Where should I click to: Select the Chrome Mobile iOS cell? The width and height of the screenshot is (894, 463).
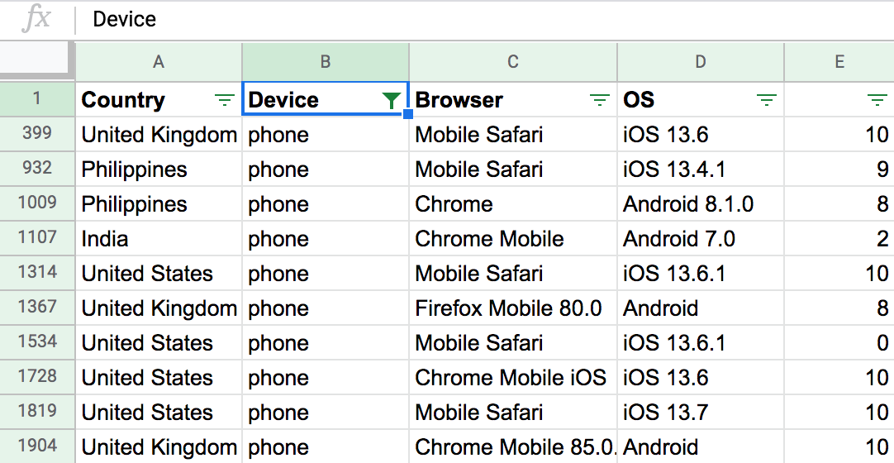(x=511, y=378)
